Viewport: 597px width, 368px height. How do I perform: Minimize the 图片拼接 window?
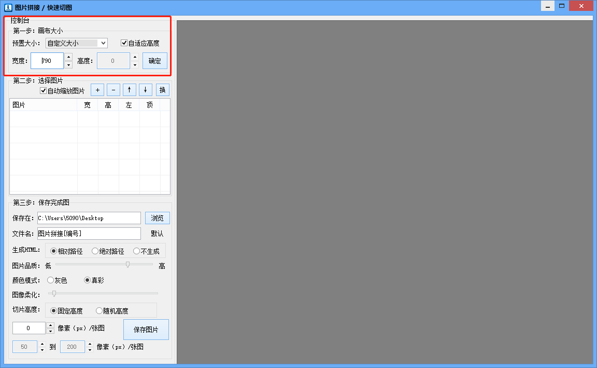point(547,6)
